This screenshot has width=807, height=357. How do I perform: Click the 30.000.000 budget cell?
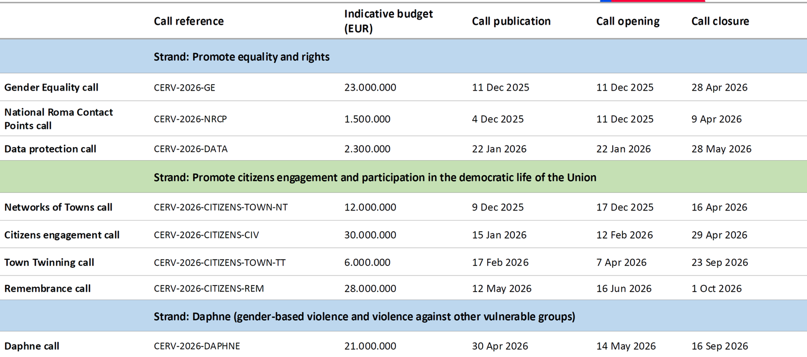pos(370,235)
